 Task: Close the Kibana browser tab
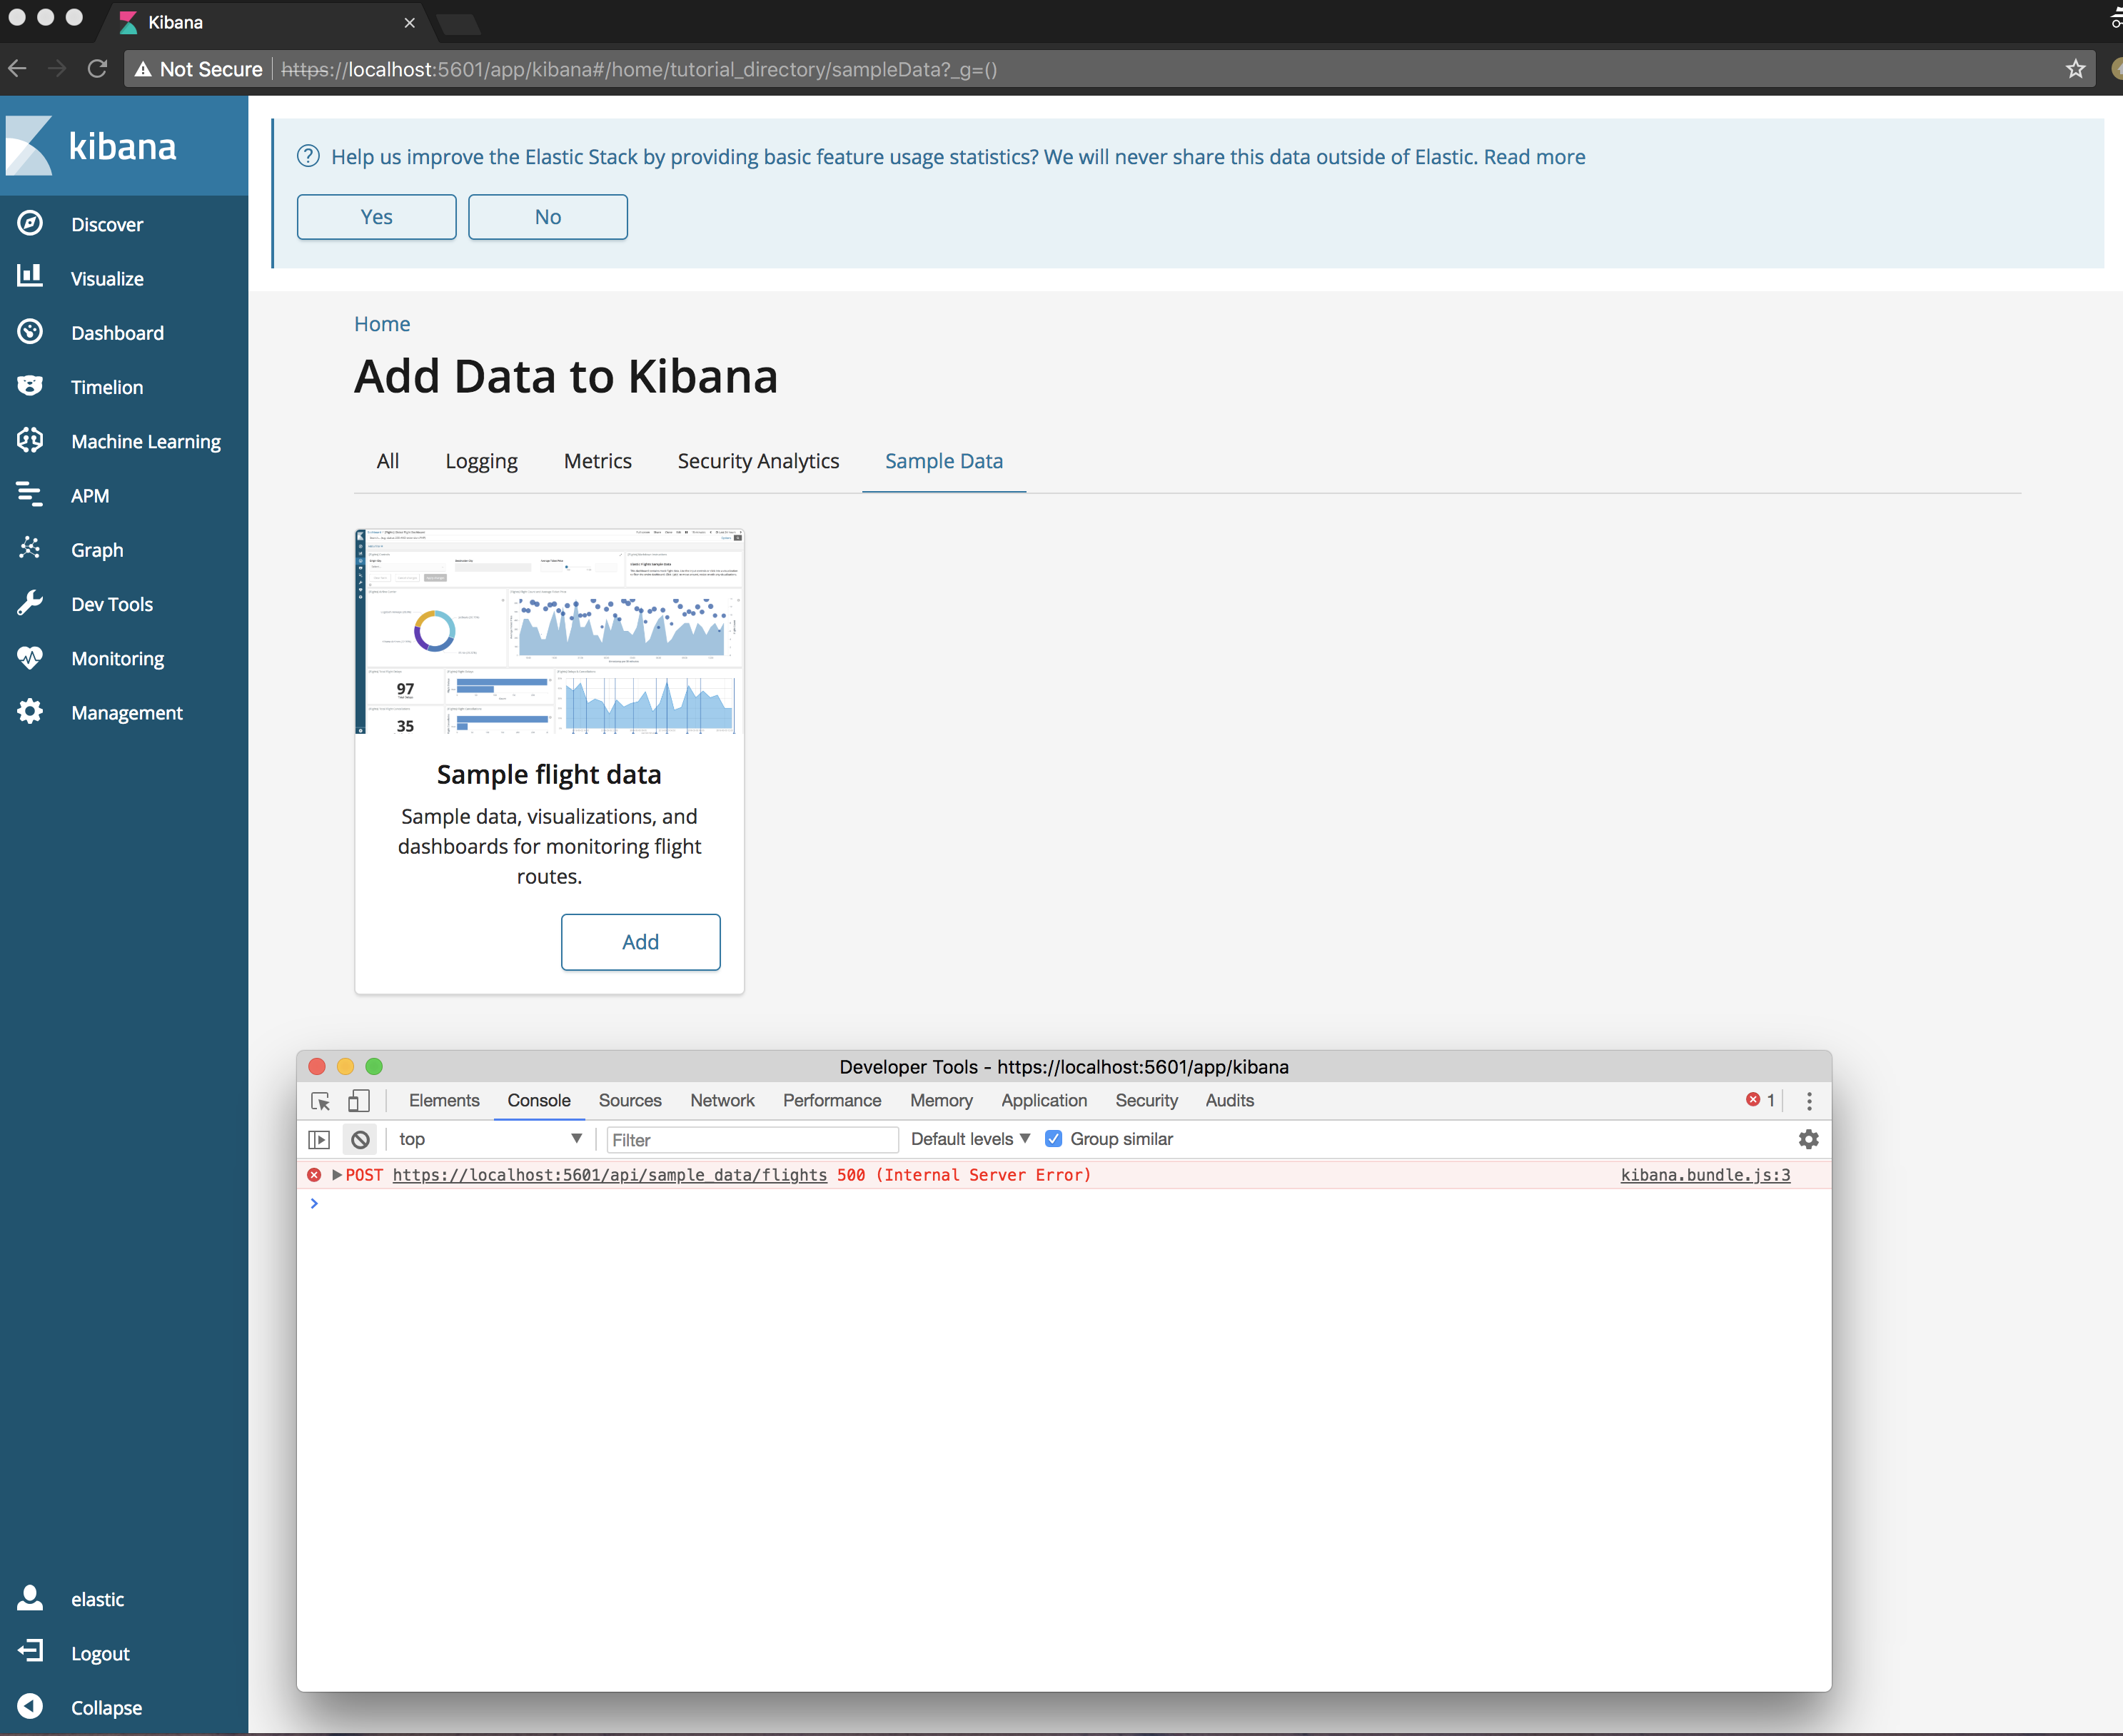tap(409, 22)
